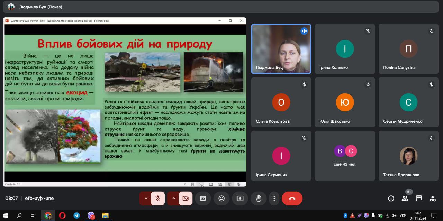Screen dimensions: 443x221
Task: Show the participants list (51 people)
Action: click(x=405, y=199)
